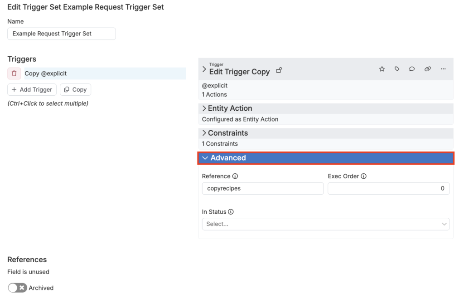464x299 pixels.
Task: Open the more options ellipsis menu
Action: click(443, 69)
